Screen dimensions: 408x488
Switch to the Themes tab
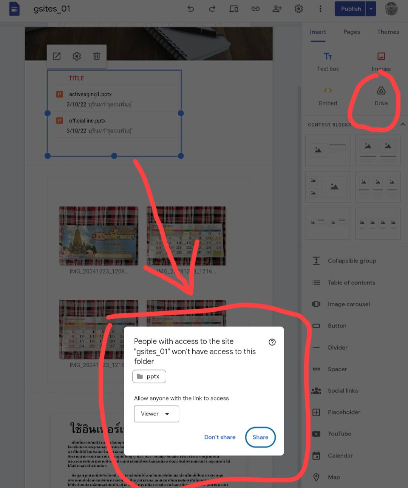click(x=388, y=32)
